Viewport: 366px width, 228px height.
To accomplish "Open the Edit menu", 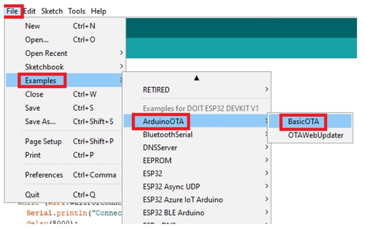I will point(30,11).
